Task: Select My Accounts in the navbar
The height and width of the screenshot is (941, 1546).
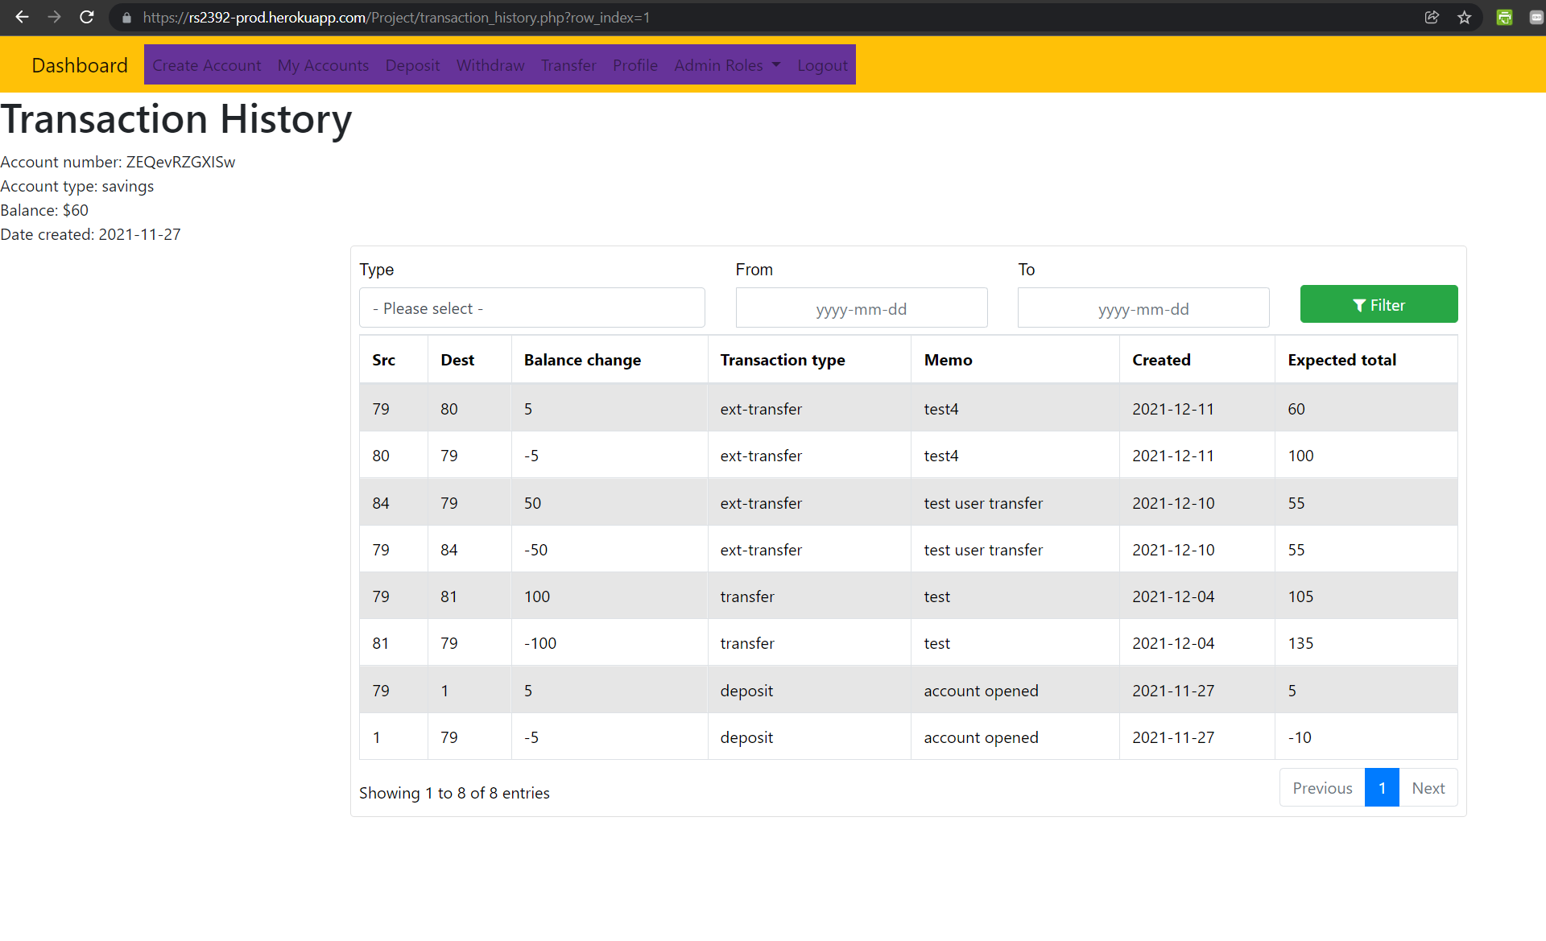Action: pos(323,65)
